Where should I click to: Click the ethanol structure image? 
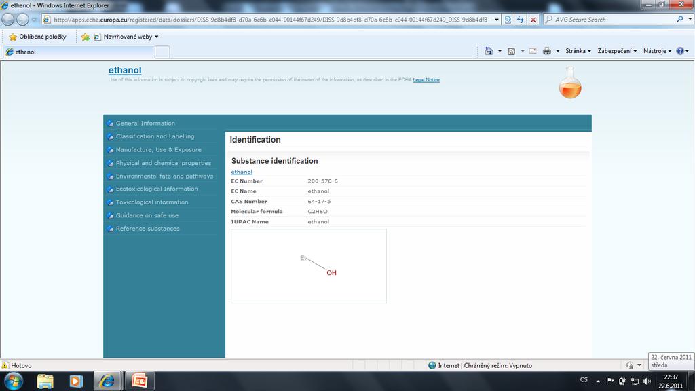pyautogui.click(x=309, y=266)
